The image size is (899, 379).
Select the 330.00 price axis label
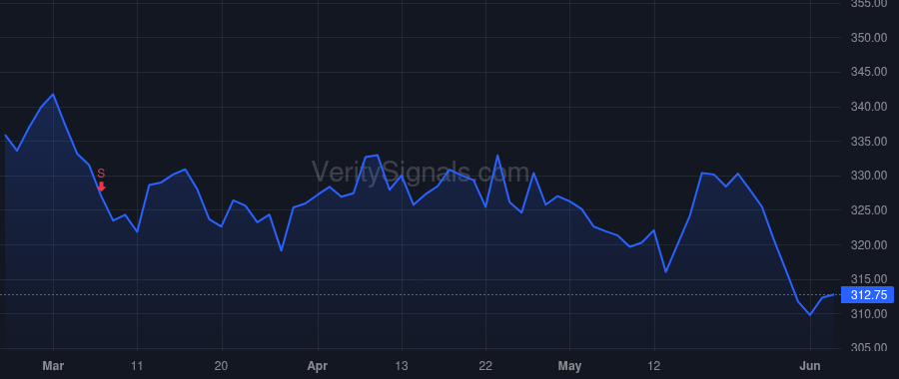[869, 176]
